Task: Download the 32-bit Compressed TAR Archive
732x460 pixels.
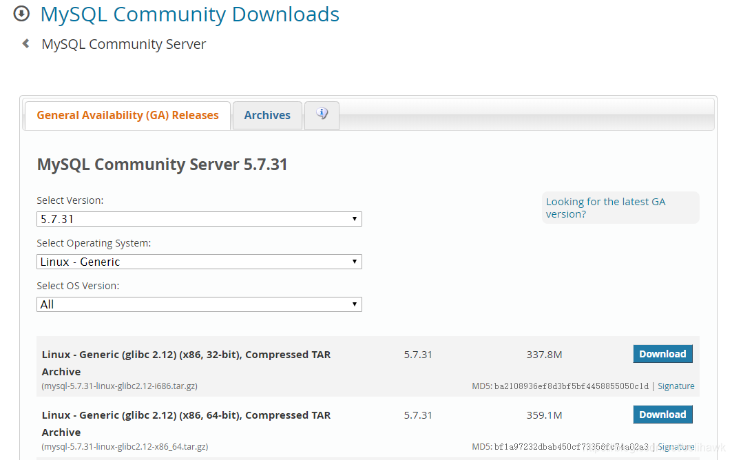Action: [x=662, y=354]
